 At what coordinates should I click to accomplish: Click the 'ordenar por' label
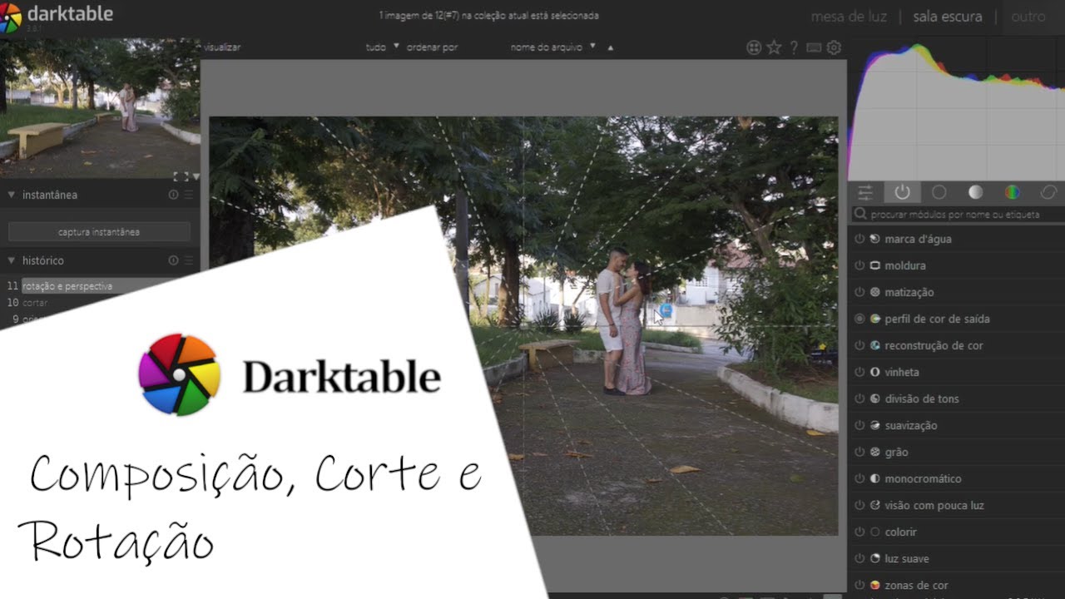(433, 47)
